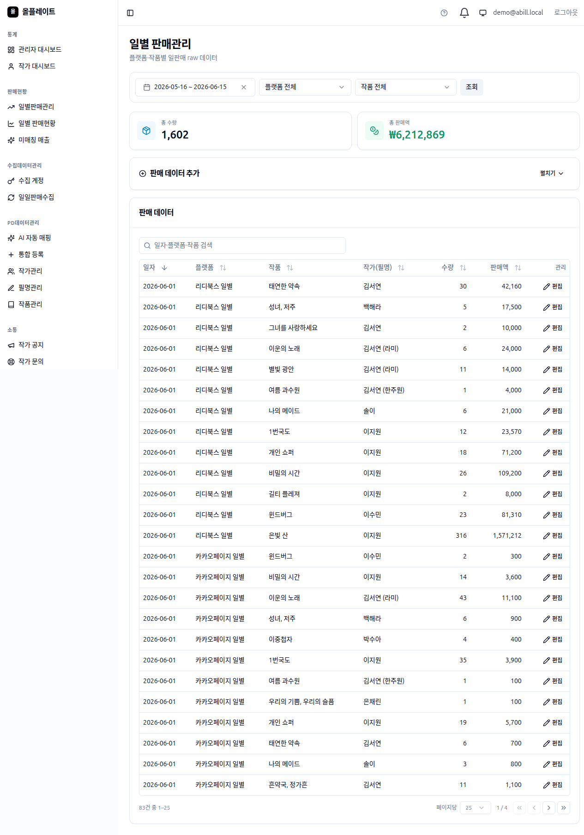This screenshot has height=835, width=584.
Task: Click the 올플레이트 logo
Action: 31,12
